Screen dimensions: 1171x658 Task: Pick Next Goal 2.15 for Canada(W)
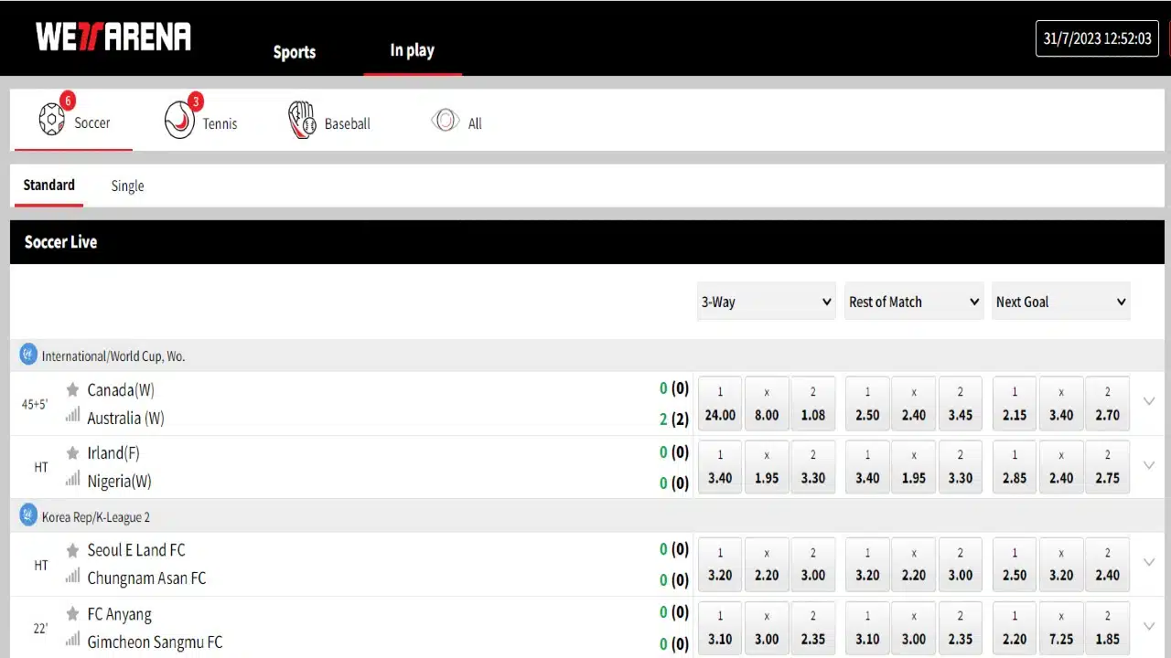[x=1015, y=403]
